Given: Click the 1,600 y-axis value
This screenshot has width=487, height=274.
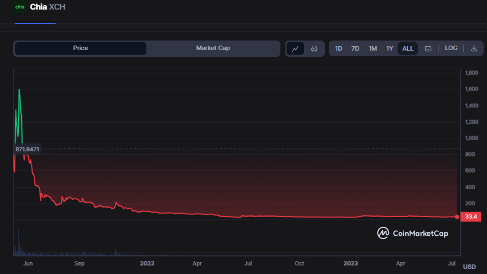Looking at the screenshot, I should coord(471,89).
